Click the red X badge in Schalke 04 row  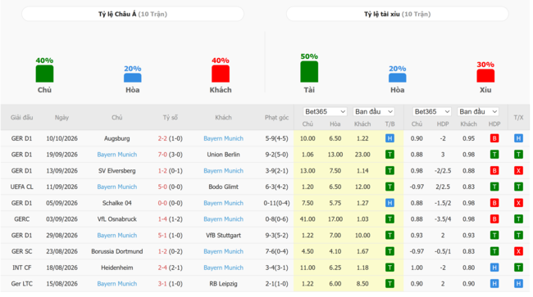[518, 203]
